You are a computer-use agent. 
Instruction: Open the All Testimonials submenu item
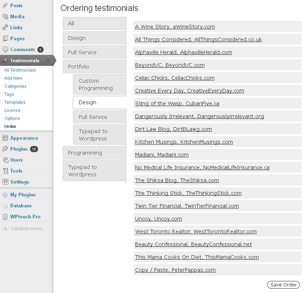(x=20, y=70)
